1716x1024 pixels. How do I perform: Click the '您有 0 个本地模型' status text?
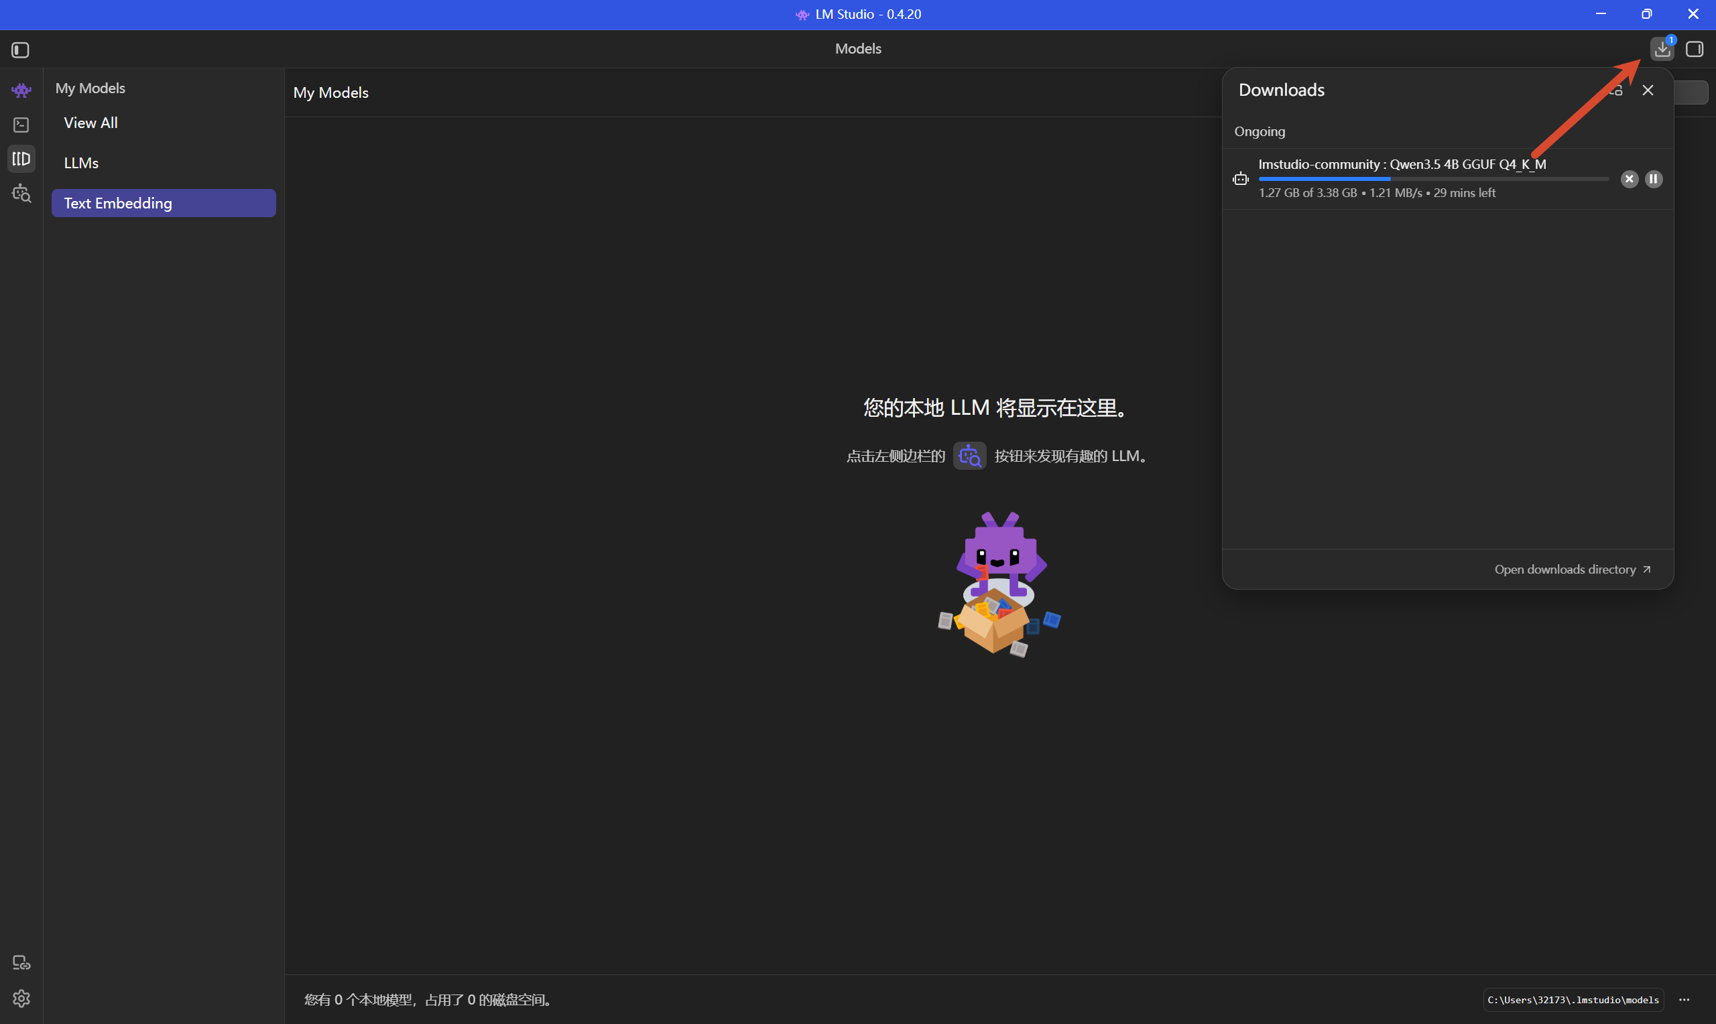coord(429,1000)
